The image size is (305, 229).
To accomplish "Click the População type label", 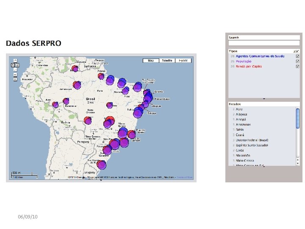I will click(x=244, y=61).
